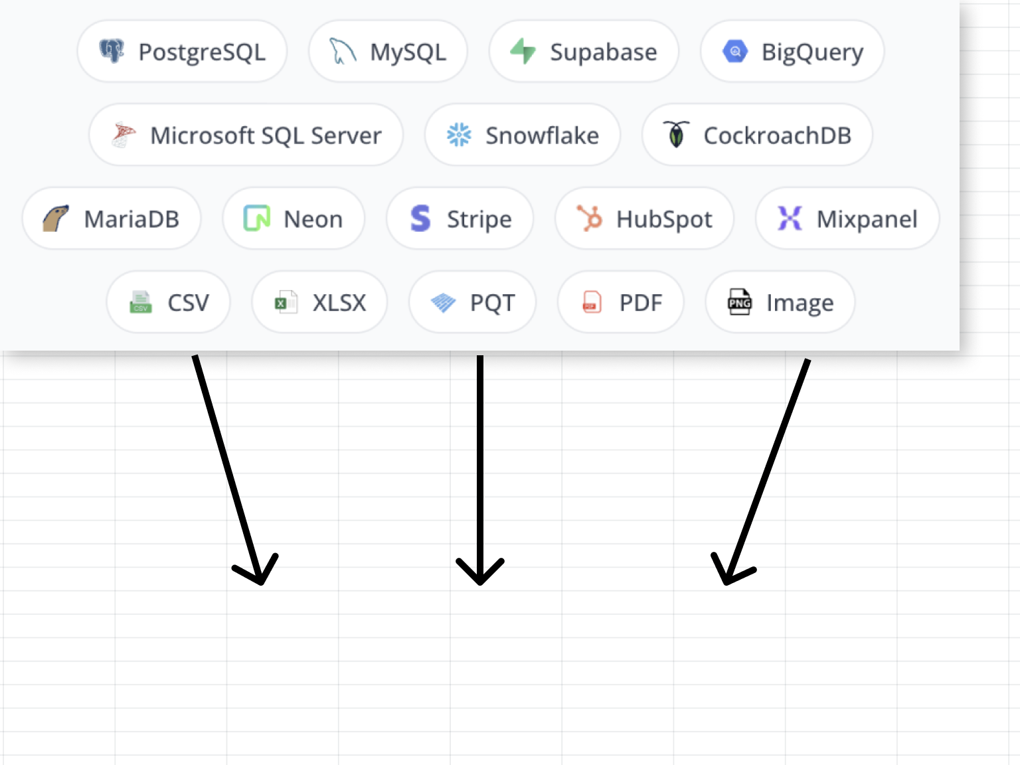Select the HubSpot sprocket logo
This screenshot has height=765, width=1020.
[x=591, y=218]
